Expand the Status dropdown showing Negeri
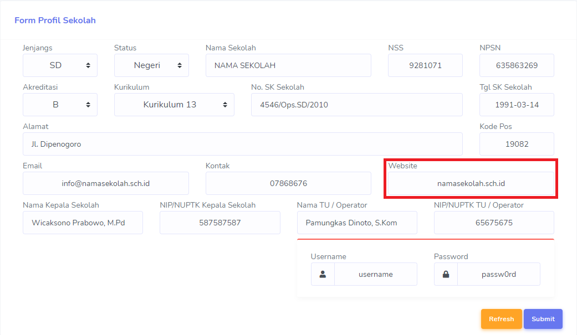577x335 pixels. tap(151, 65)
